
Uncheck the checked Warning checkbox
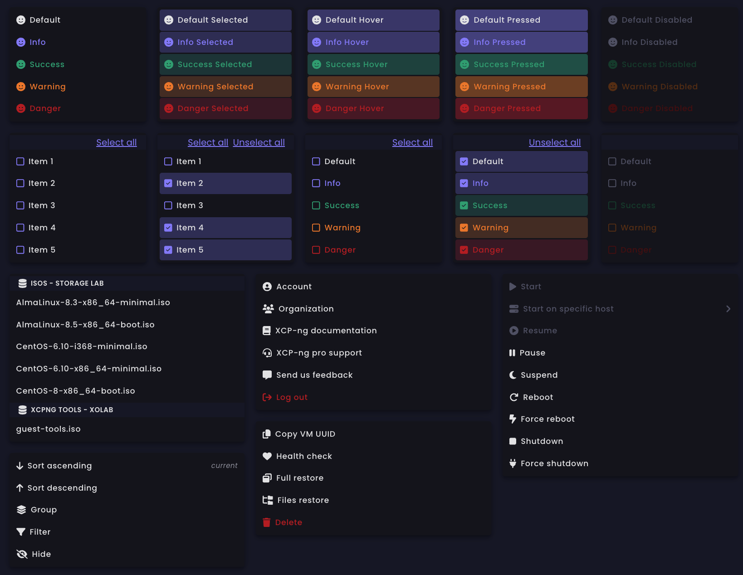coord(464,228)
